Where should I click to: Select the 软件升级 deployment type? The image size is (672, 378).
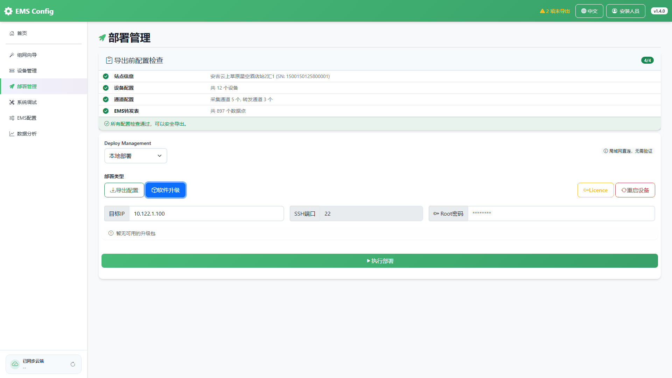point(166,190)
